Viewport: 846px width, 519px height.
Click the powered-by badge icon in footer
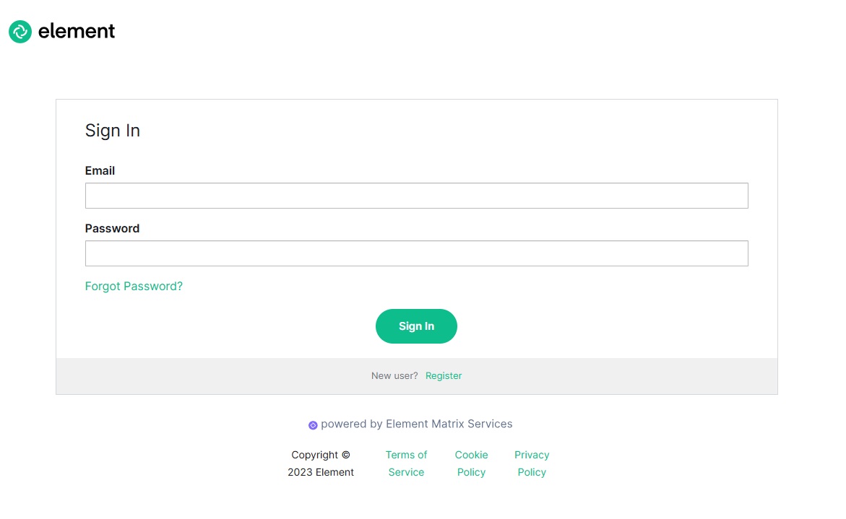pyautogui.click(x=313, y=424)
